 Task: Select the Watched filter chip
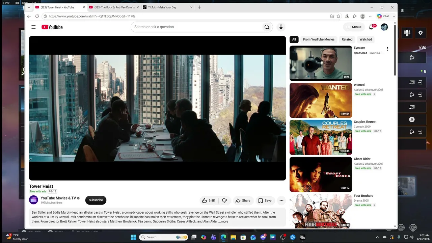click(x=366, y=39)
